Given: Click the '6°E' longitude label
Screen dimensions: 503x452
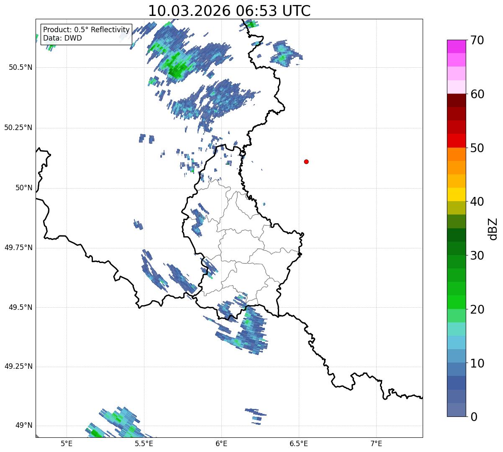Looking at the screenshot, I should [x=221, y=443].
